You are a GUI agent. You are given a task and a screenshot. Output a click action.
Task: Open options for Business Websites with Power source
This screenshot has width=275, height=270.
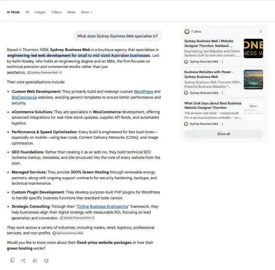222,93
